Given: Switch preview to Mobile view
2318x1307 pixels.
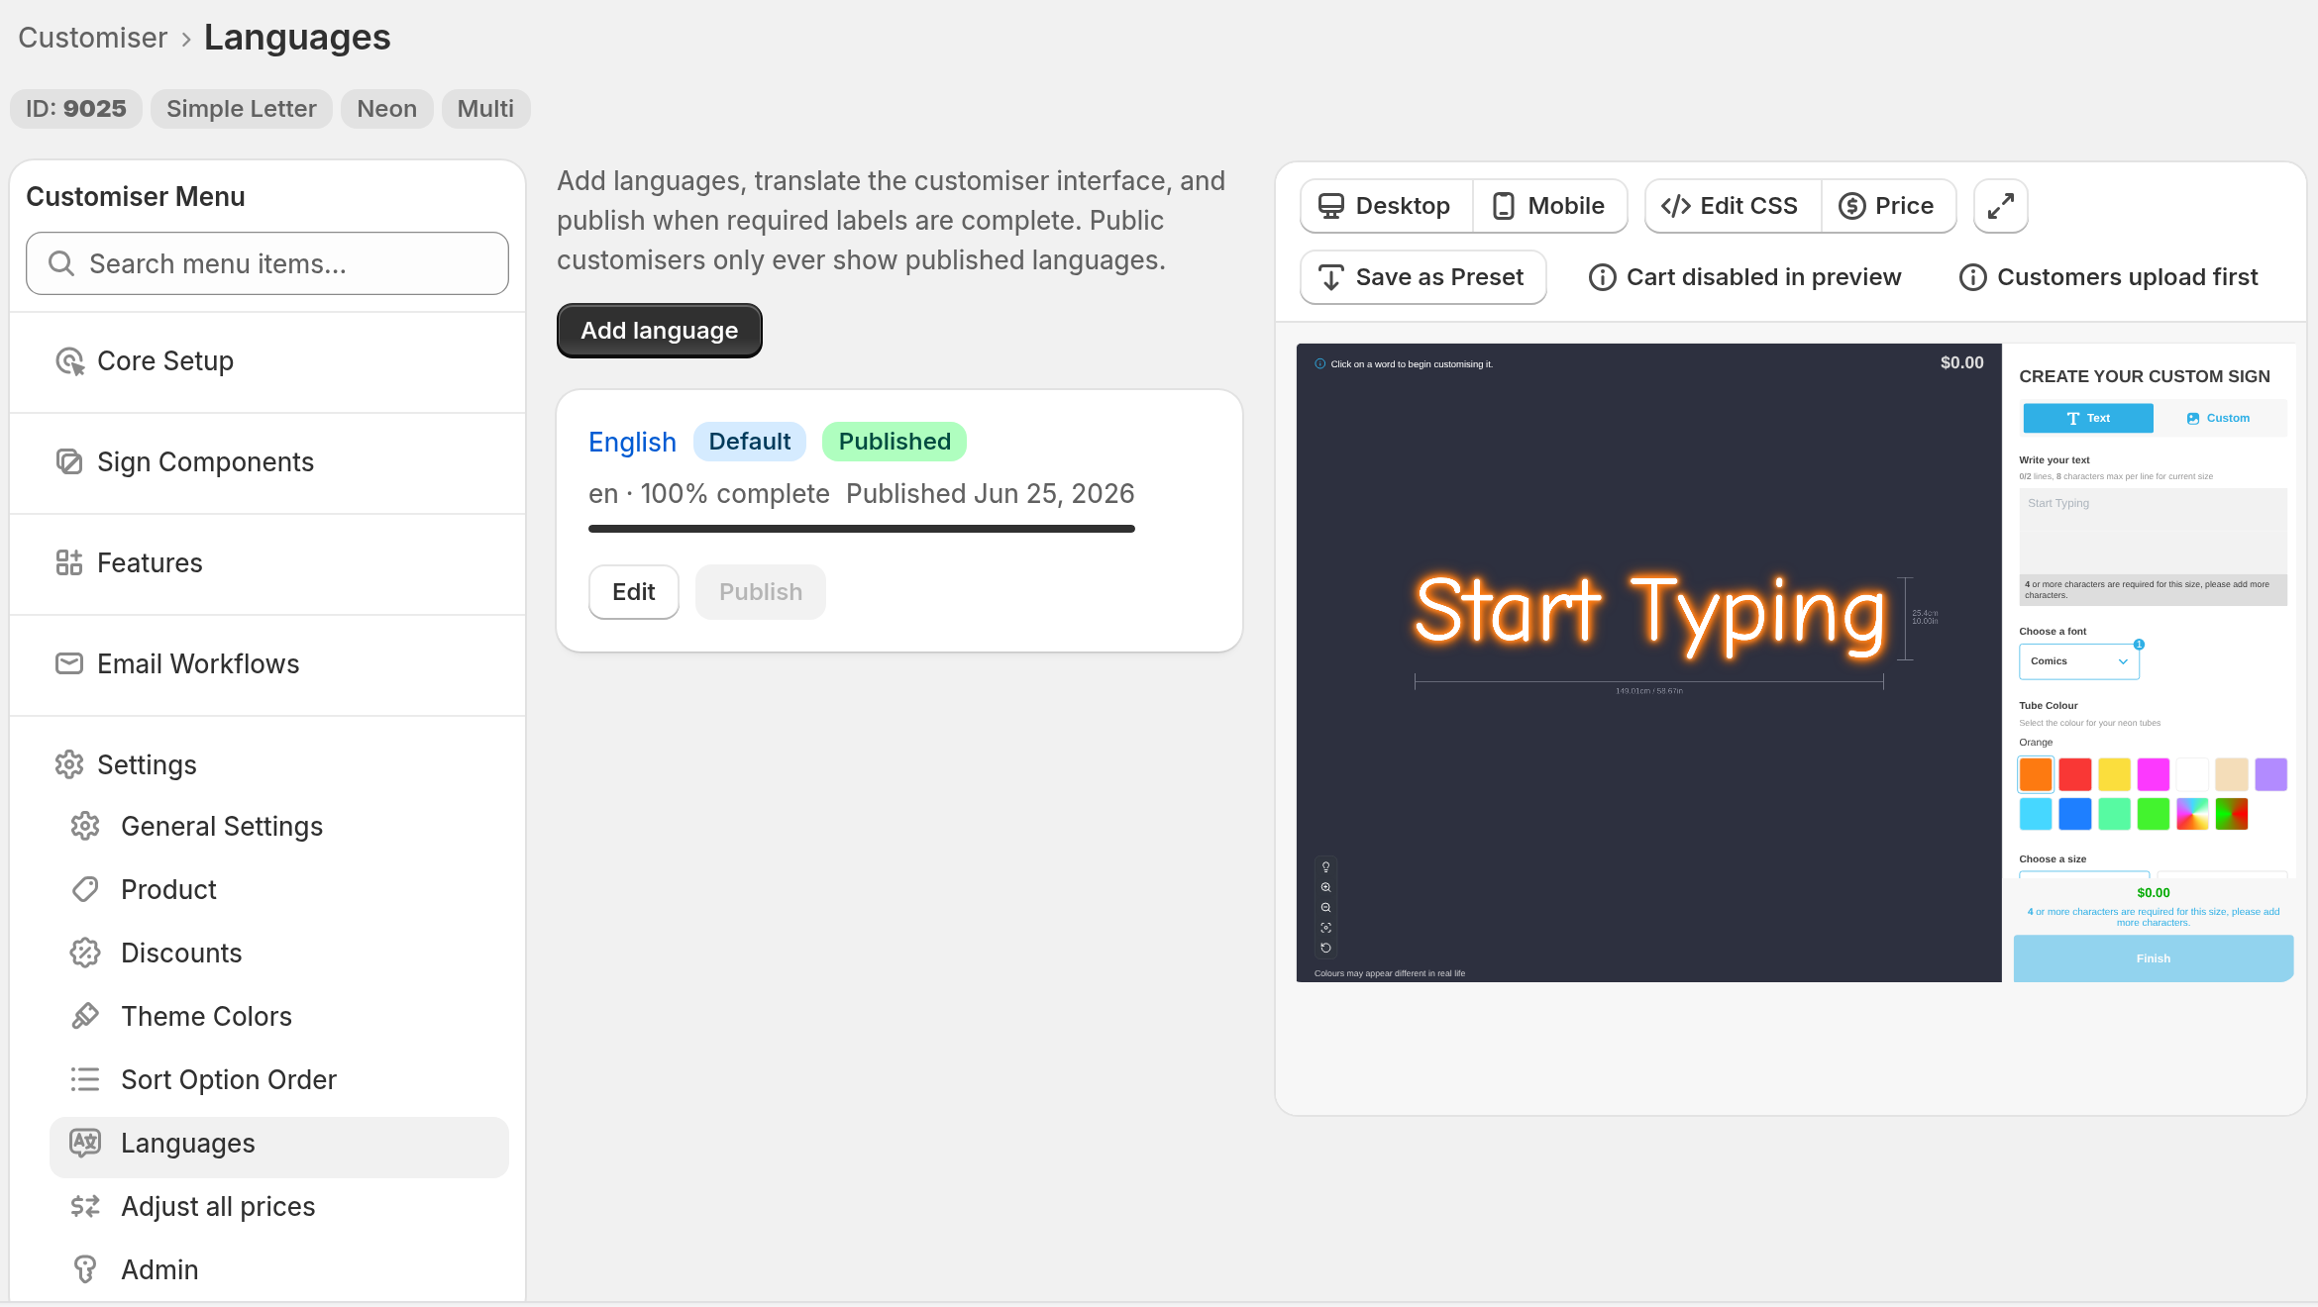Looking at the screenshot, I should (x=1549, y=206).
